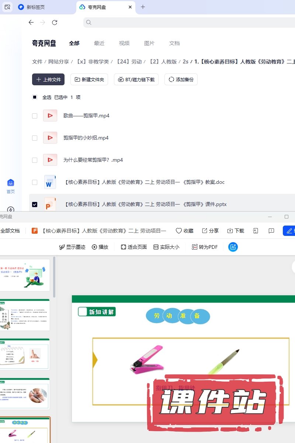Click the 上传文件 button

click(48, 79)
